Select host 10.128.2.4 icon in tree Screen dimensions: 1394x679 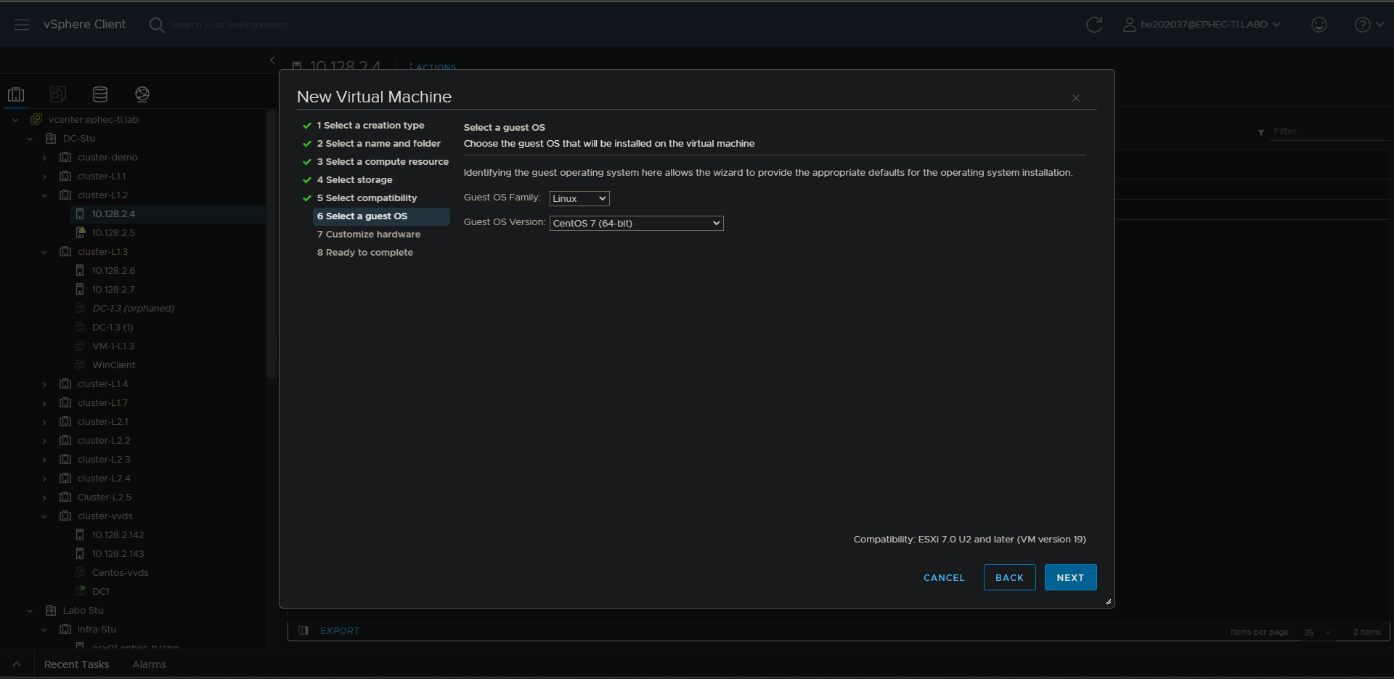(80, 214)
